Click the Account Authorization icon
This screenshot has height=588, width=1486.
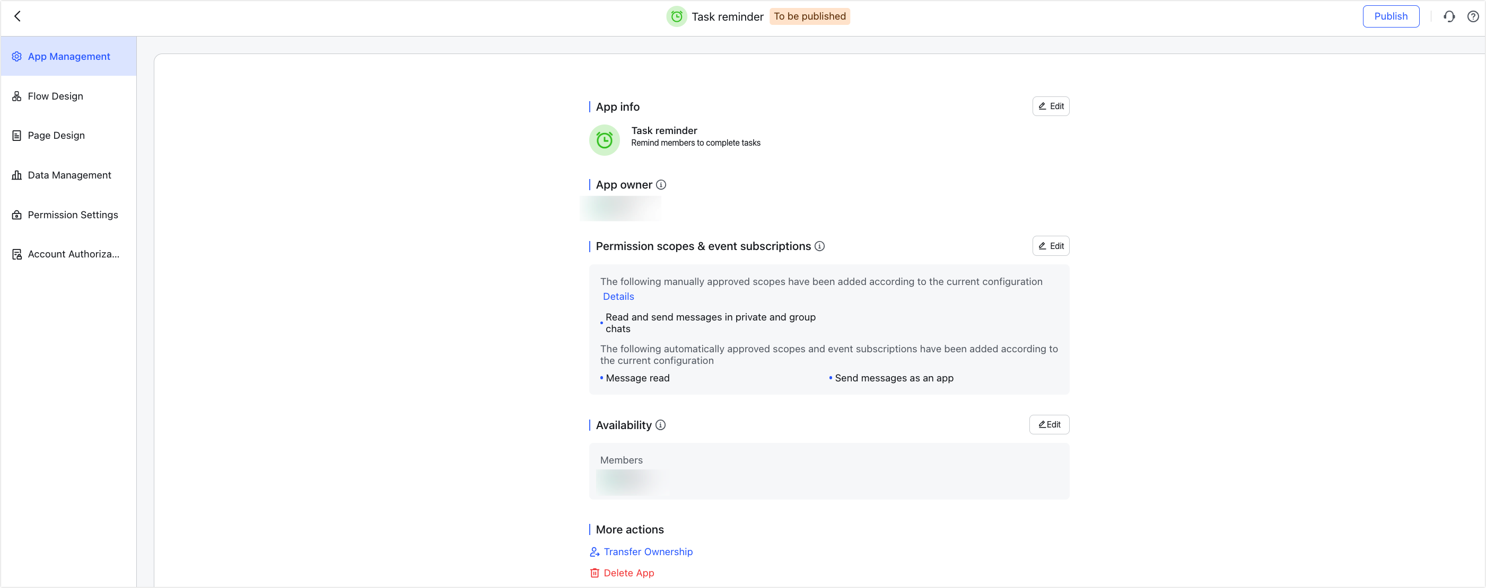pyautogui.click(x=17, y=254)
